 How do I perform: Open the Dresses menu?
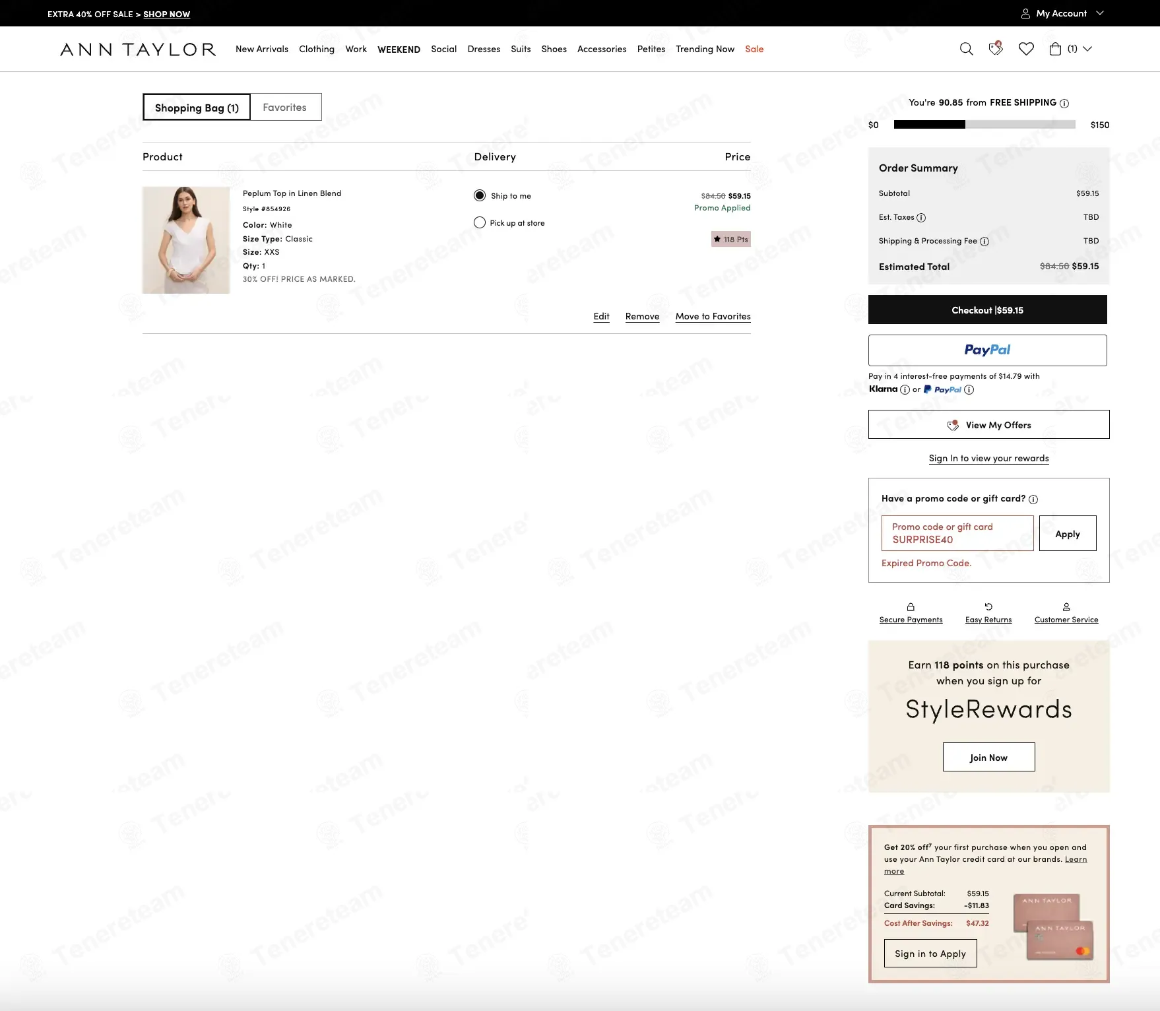click(x=484, y=49)
